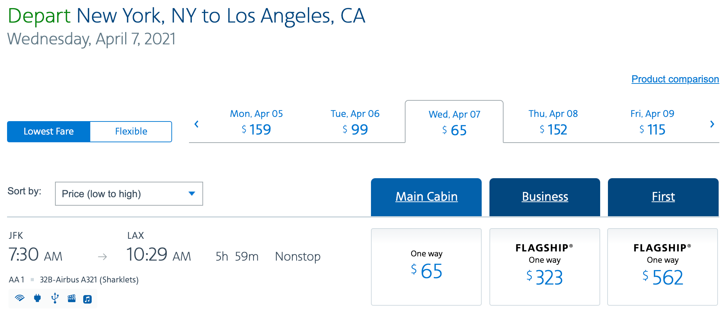The height and width of the screenshot is (312, 725).
Task: Switch to Flexible fare option
Action: coord(131,131)
